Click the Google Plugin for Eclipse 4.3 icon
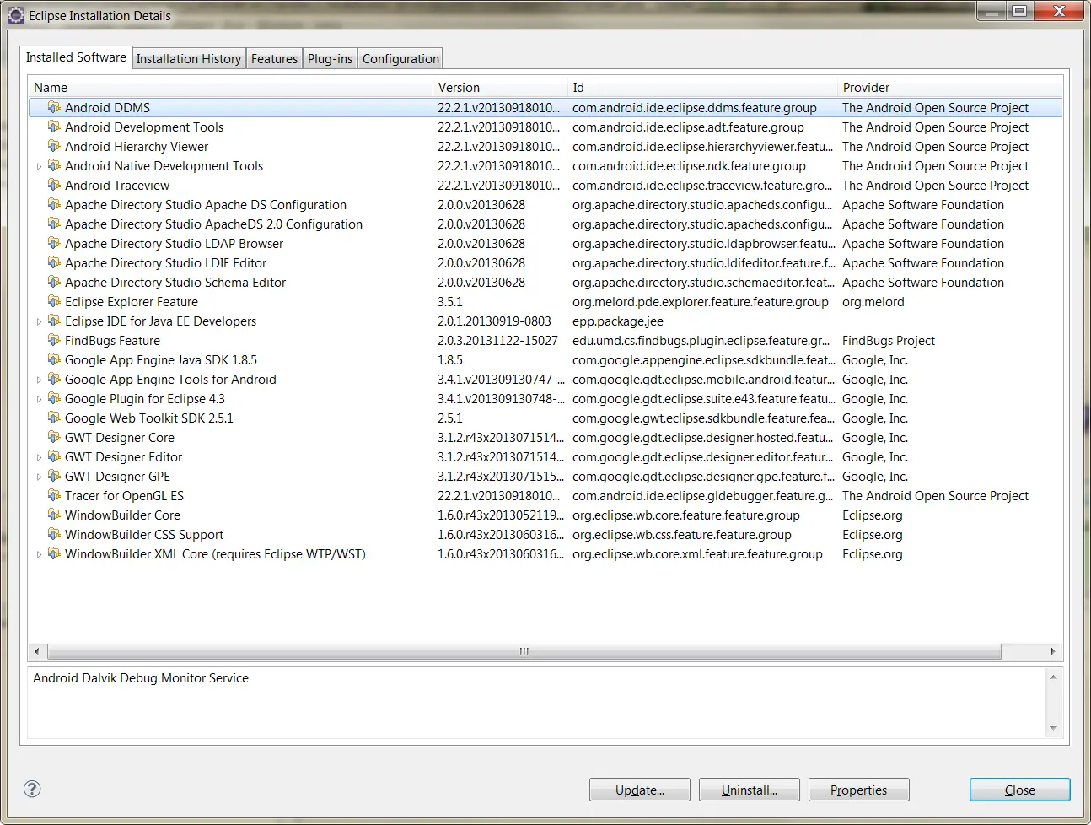This screenshot has width=1091, height=825. tap(54, 398)
